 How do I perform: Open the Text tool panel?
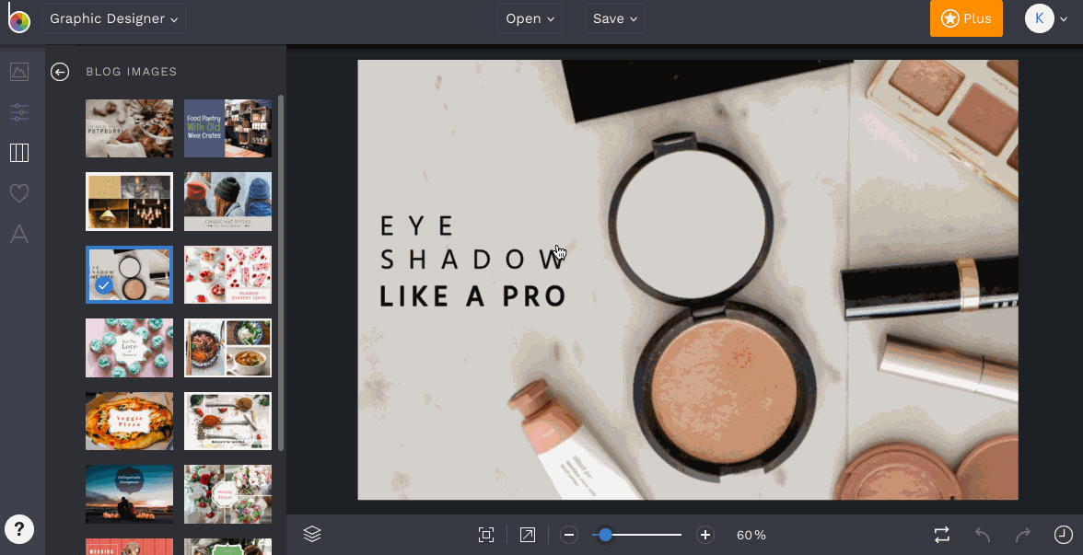tap(19, 234)
